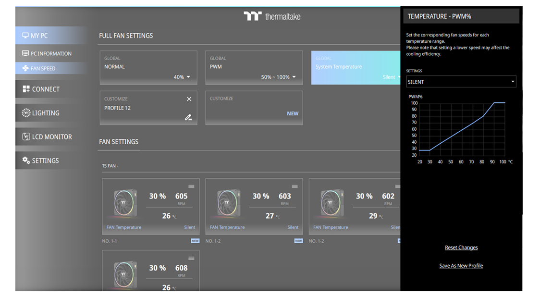Click the pencil edit icon on Profile 12
This screenshot has width=540, height=298.
tap(188, 117)
